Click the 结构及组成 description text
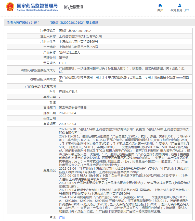 click(x=122, y=70)
